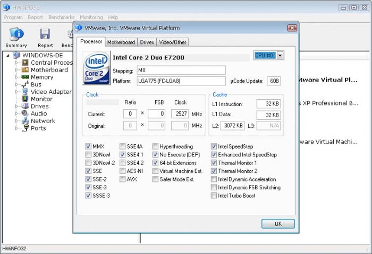Toggle the 64-bit Extensions checkbox
This screenshot has width=372, height=254.
(x=155, y=163)
